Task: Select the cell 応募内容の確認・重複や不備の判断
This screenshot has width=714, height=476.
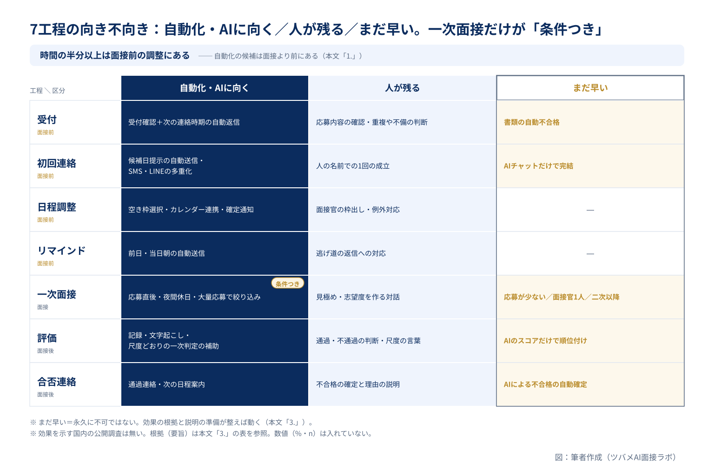Action: pyautogui.click(x=403, y=122)
